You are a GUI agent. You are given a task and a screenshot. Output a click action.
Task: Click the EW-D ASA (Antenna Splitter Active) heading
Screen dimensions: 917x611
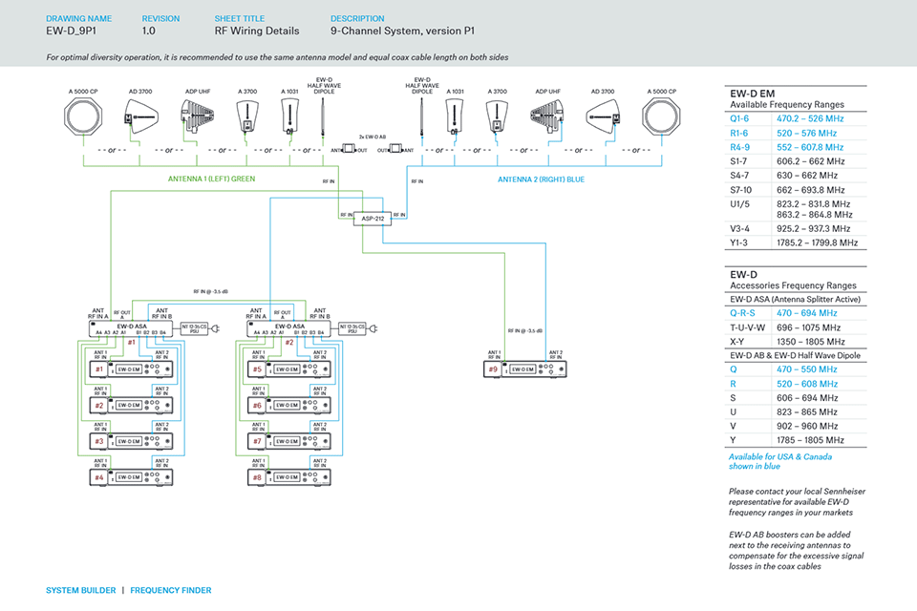[796, 300]
